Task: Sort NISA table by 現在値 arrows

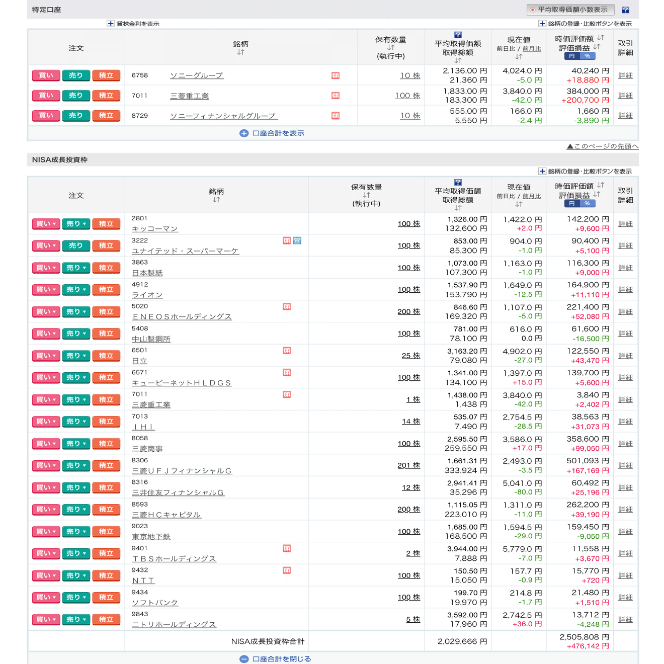Action: point(519,204)
